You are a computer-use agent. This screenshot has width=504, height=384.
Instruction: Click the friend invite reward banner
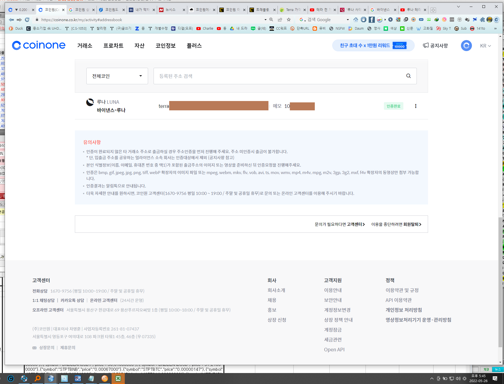(373, 46)
